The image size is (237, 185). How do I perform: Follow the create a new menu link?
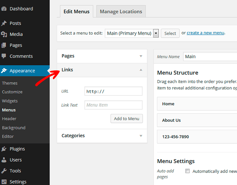tap(206, 33)
